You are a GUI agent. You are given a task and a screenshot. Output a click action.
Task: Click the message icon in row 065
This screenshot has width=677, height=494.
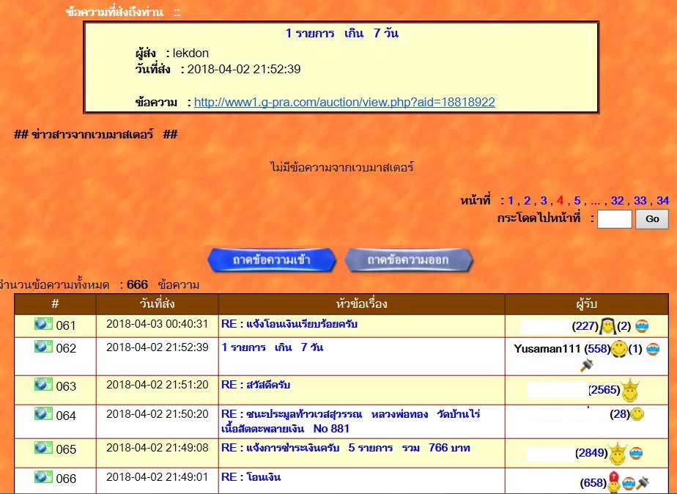pyautogui.click(x=43, y=448)
